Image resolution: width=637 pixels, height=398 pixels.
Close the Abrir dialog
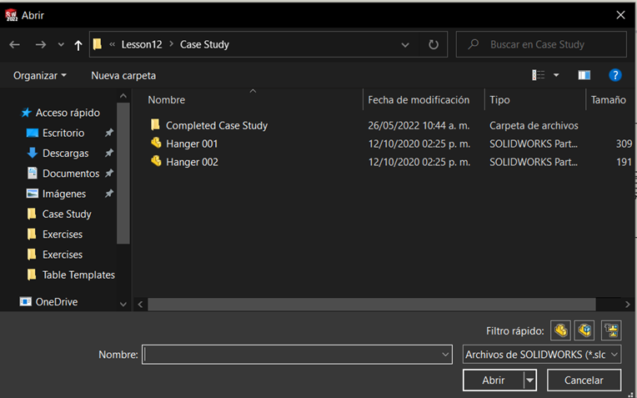tap(620, 15)
